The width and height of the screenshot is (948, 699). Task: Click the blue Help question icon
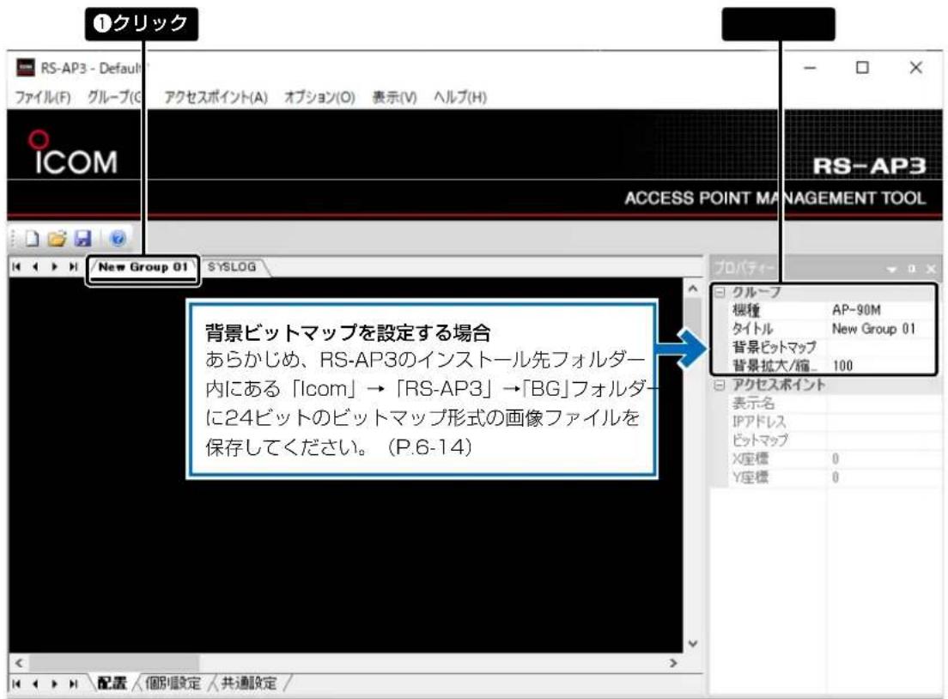click(118, 238)
